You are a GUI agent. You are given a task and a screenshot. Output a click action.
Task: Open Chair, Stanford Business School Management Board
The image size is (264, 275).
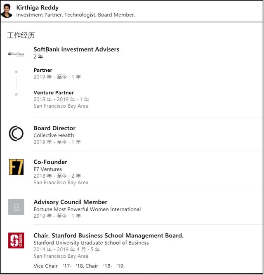pos(108,235)
